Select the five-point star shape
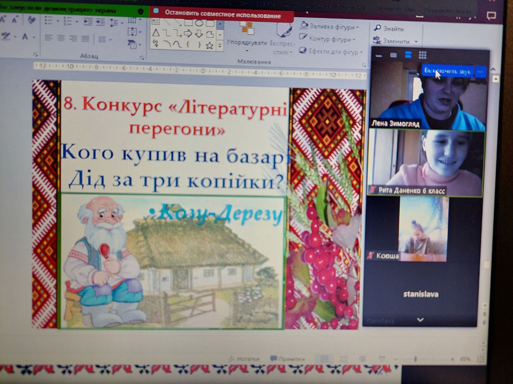Viewport: 513px width, 384px height. (210, 45)
